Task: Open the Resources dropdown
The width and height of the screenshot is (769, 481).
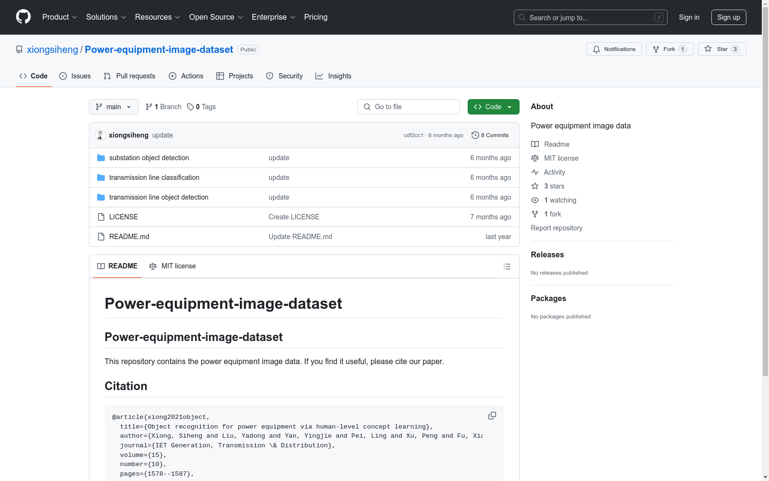Action: (158, 17)
